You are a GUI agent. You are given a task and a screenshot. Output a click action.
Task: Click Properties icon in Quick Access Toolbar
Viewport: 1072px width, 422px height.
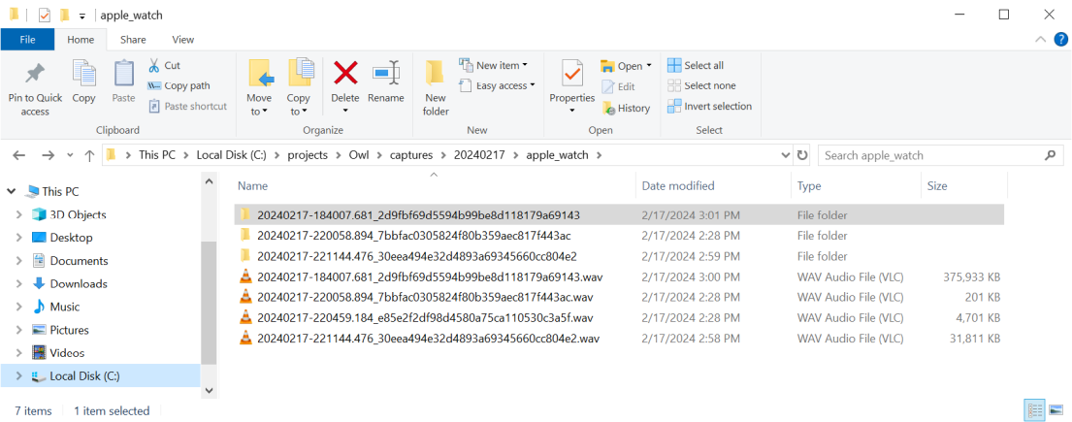pos(45,16)
